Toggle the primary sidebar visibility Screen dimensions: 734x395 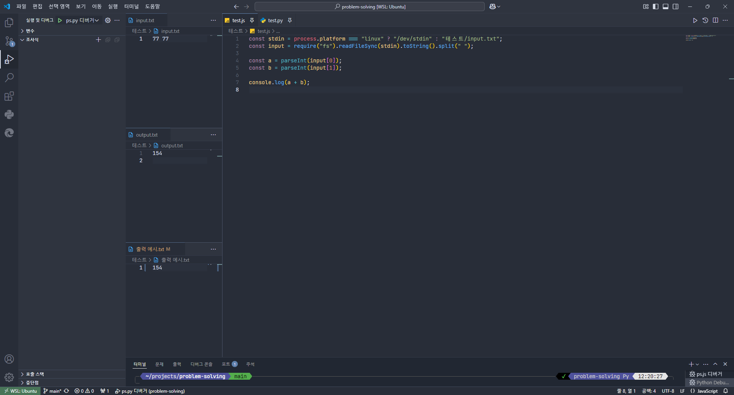[656, 7]
